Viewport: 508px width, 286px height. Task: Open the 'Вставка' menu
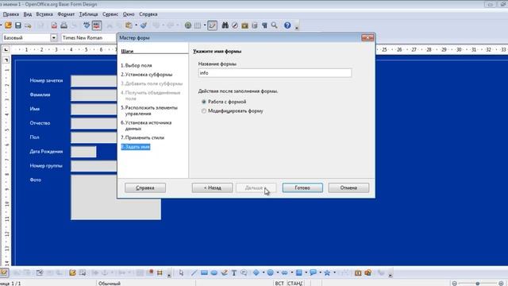coord(44,14)
